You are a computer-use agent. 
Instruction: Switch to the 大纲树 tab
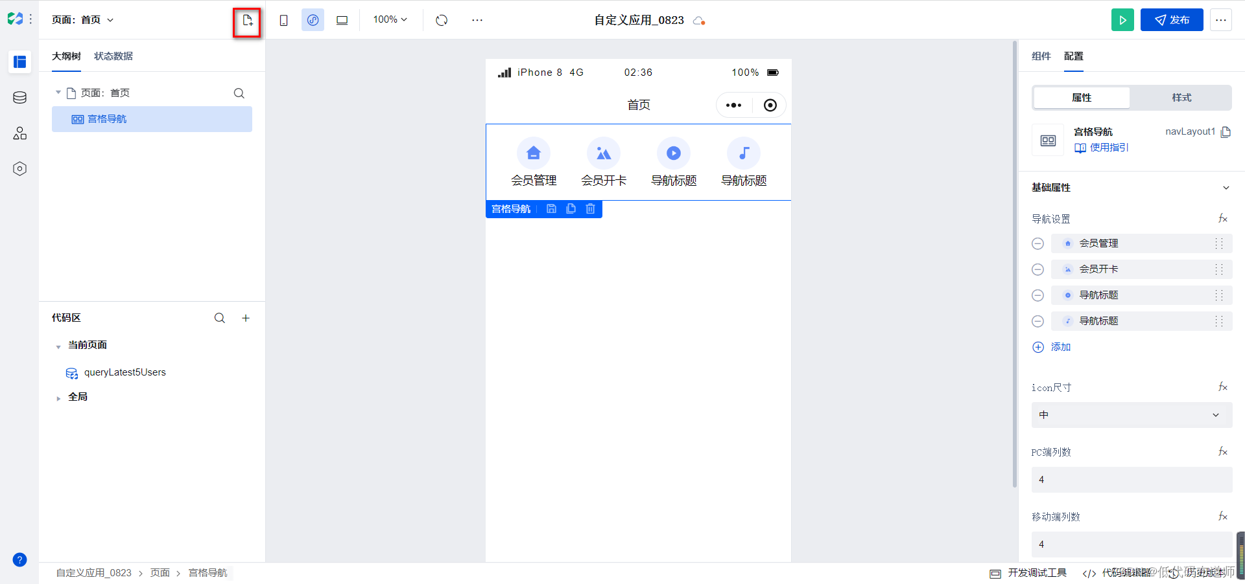click(x=66, y=56)
